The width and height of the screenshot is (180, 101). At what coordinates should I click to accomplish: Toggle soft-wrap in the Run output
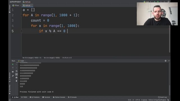(16, 71)
